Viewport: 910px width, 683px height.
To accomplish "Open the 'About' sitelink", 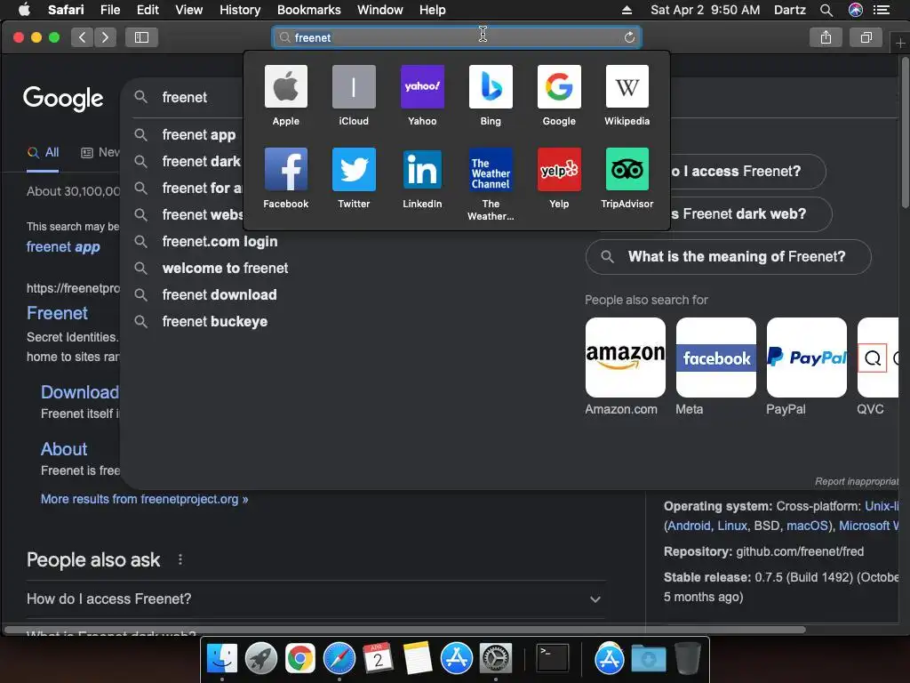I will tap(64, 449).
